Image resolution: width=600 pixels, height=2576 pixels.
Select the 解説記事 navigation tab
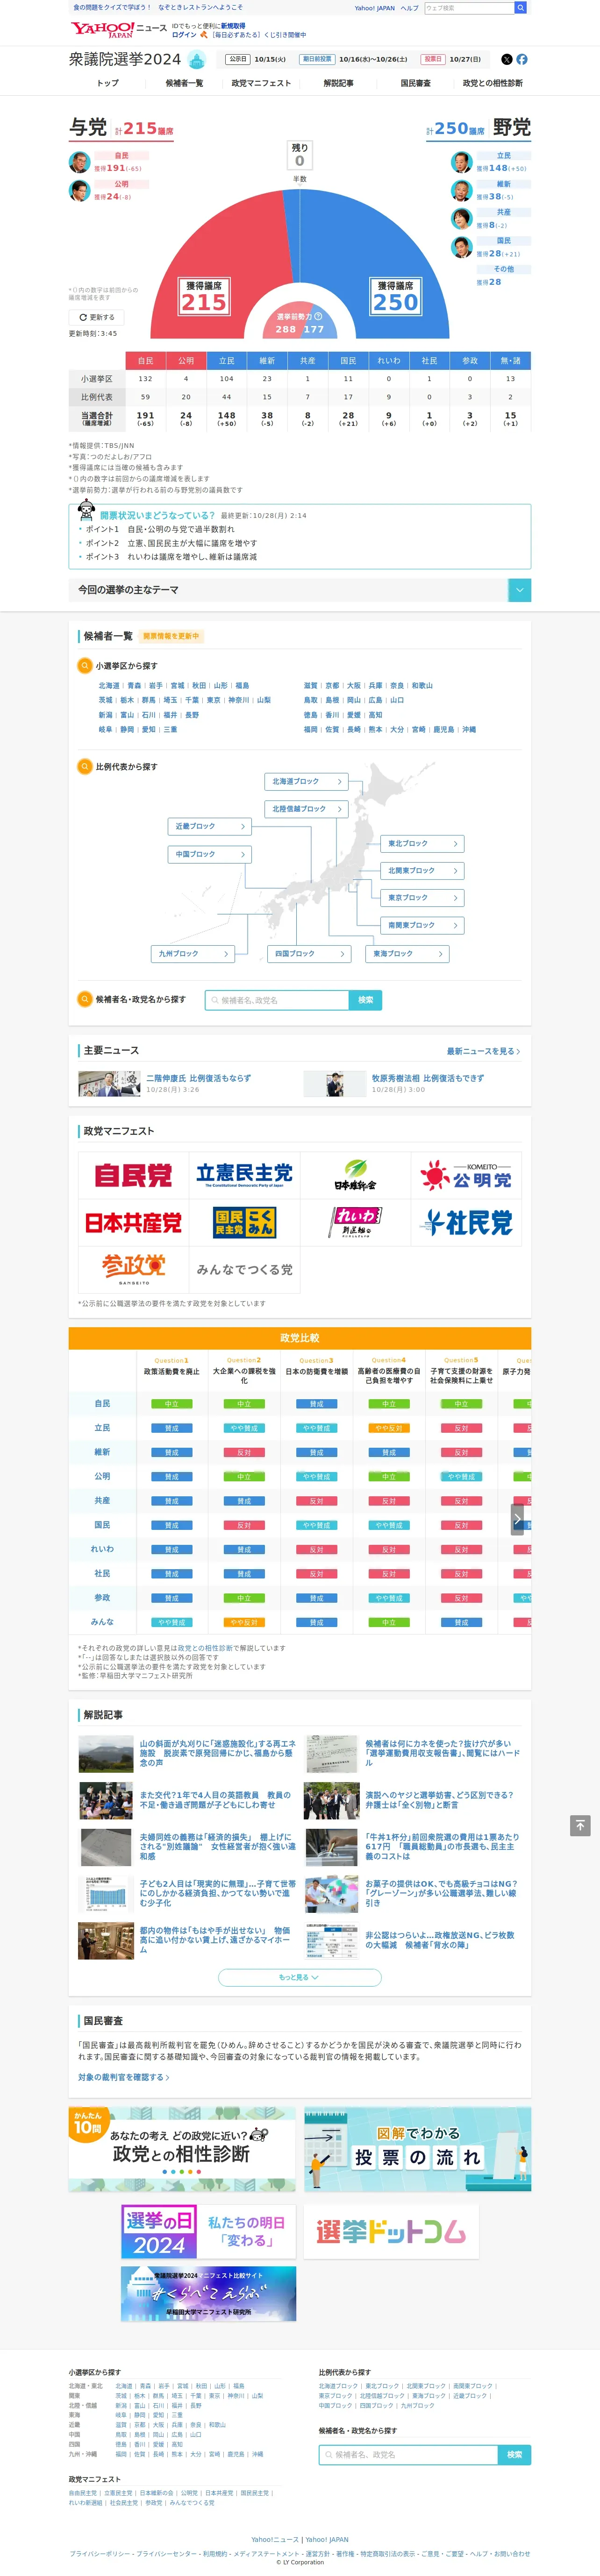[338, 83]
